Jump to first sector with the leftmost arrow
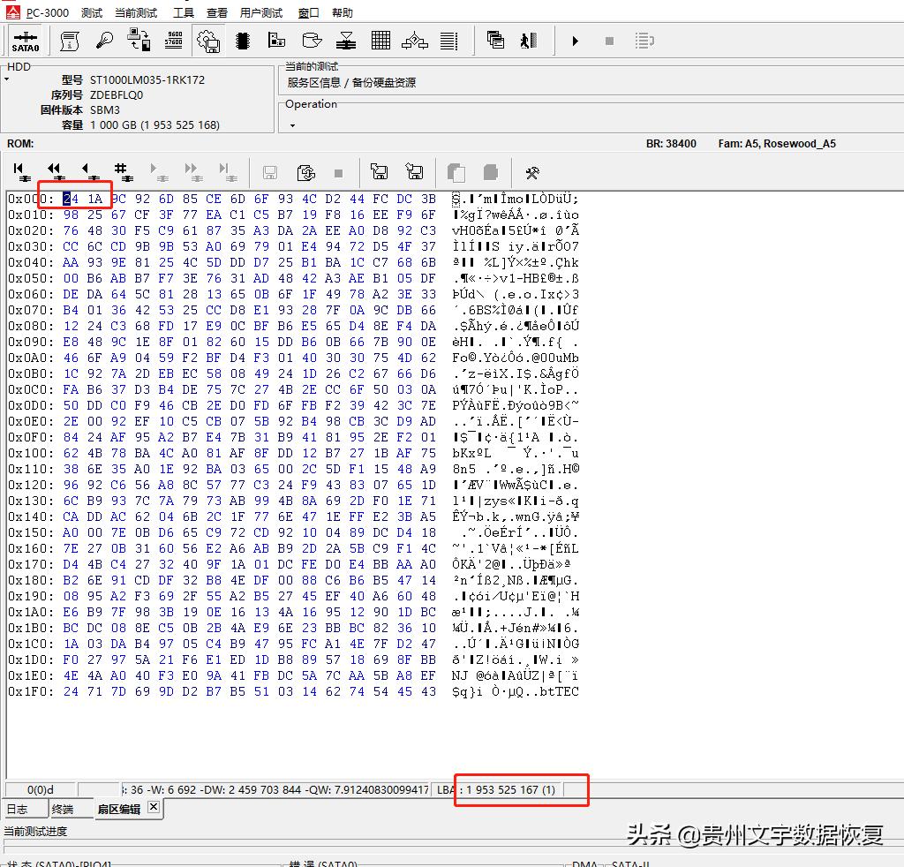904x867 pixels. click(x=21, y=171)
